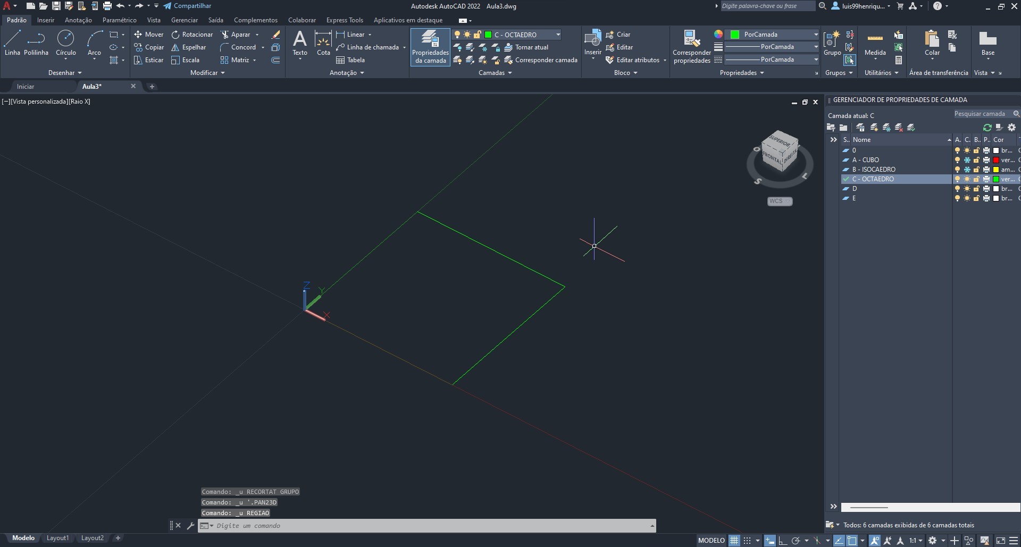Click the Escala tool
Screen dimensions: 1021x547
coord(186,60)
